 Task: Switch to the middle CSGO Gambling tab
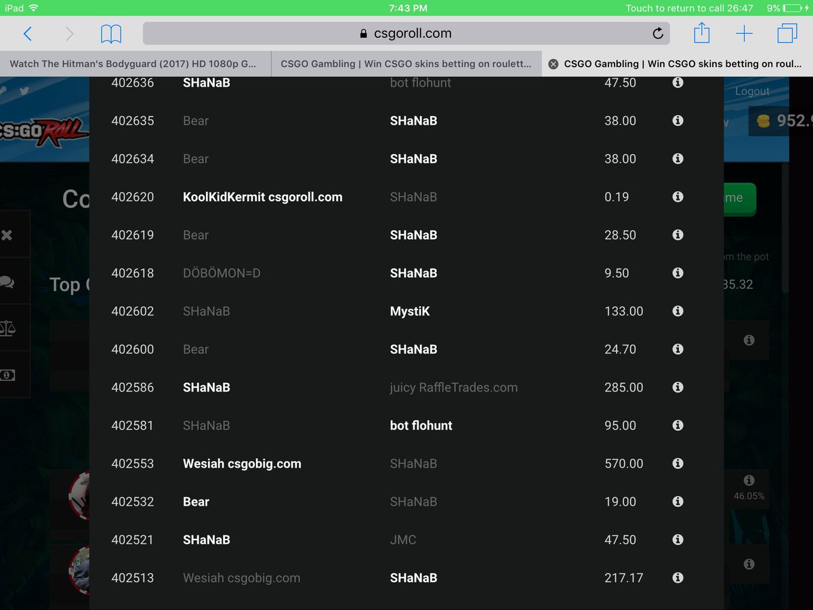[406, 64]
